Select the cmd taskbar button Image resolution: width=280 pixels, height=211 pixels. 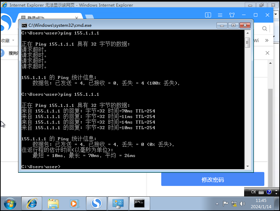point(139,203)
